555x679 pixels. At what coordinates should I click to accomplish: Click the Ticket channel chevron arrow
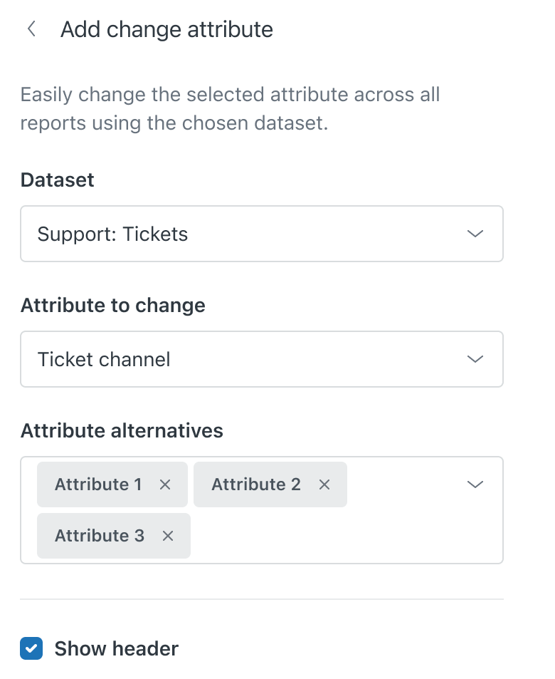[475, 359]
